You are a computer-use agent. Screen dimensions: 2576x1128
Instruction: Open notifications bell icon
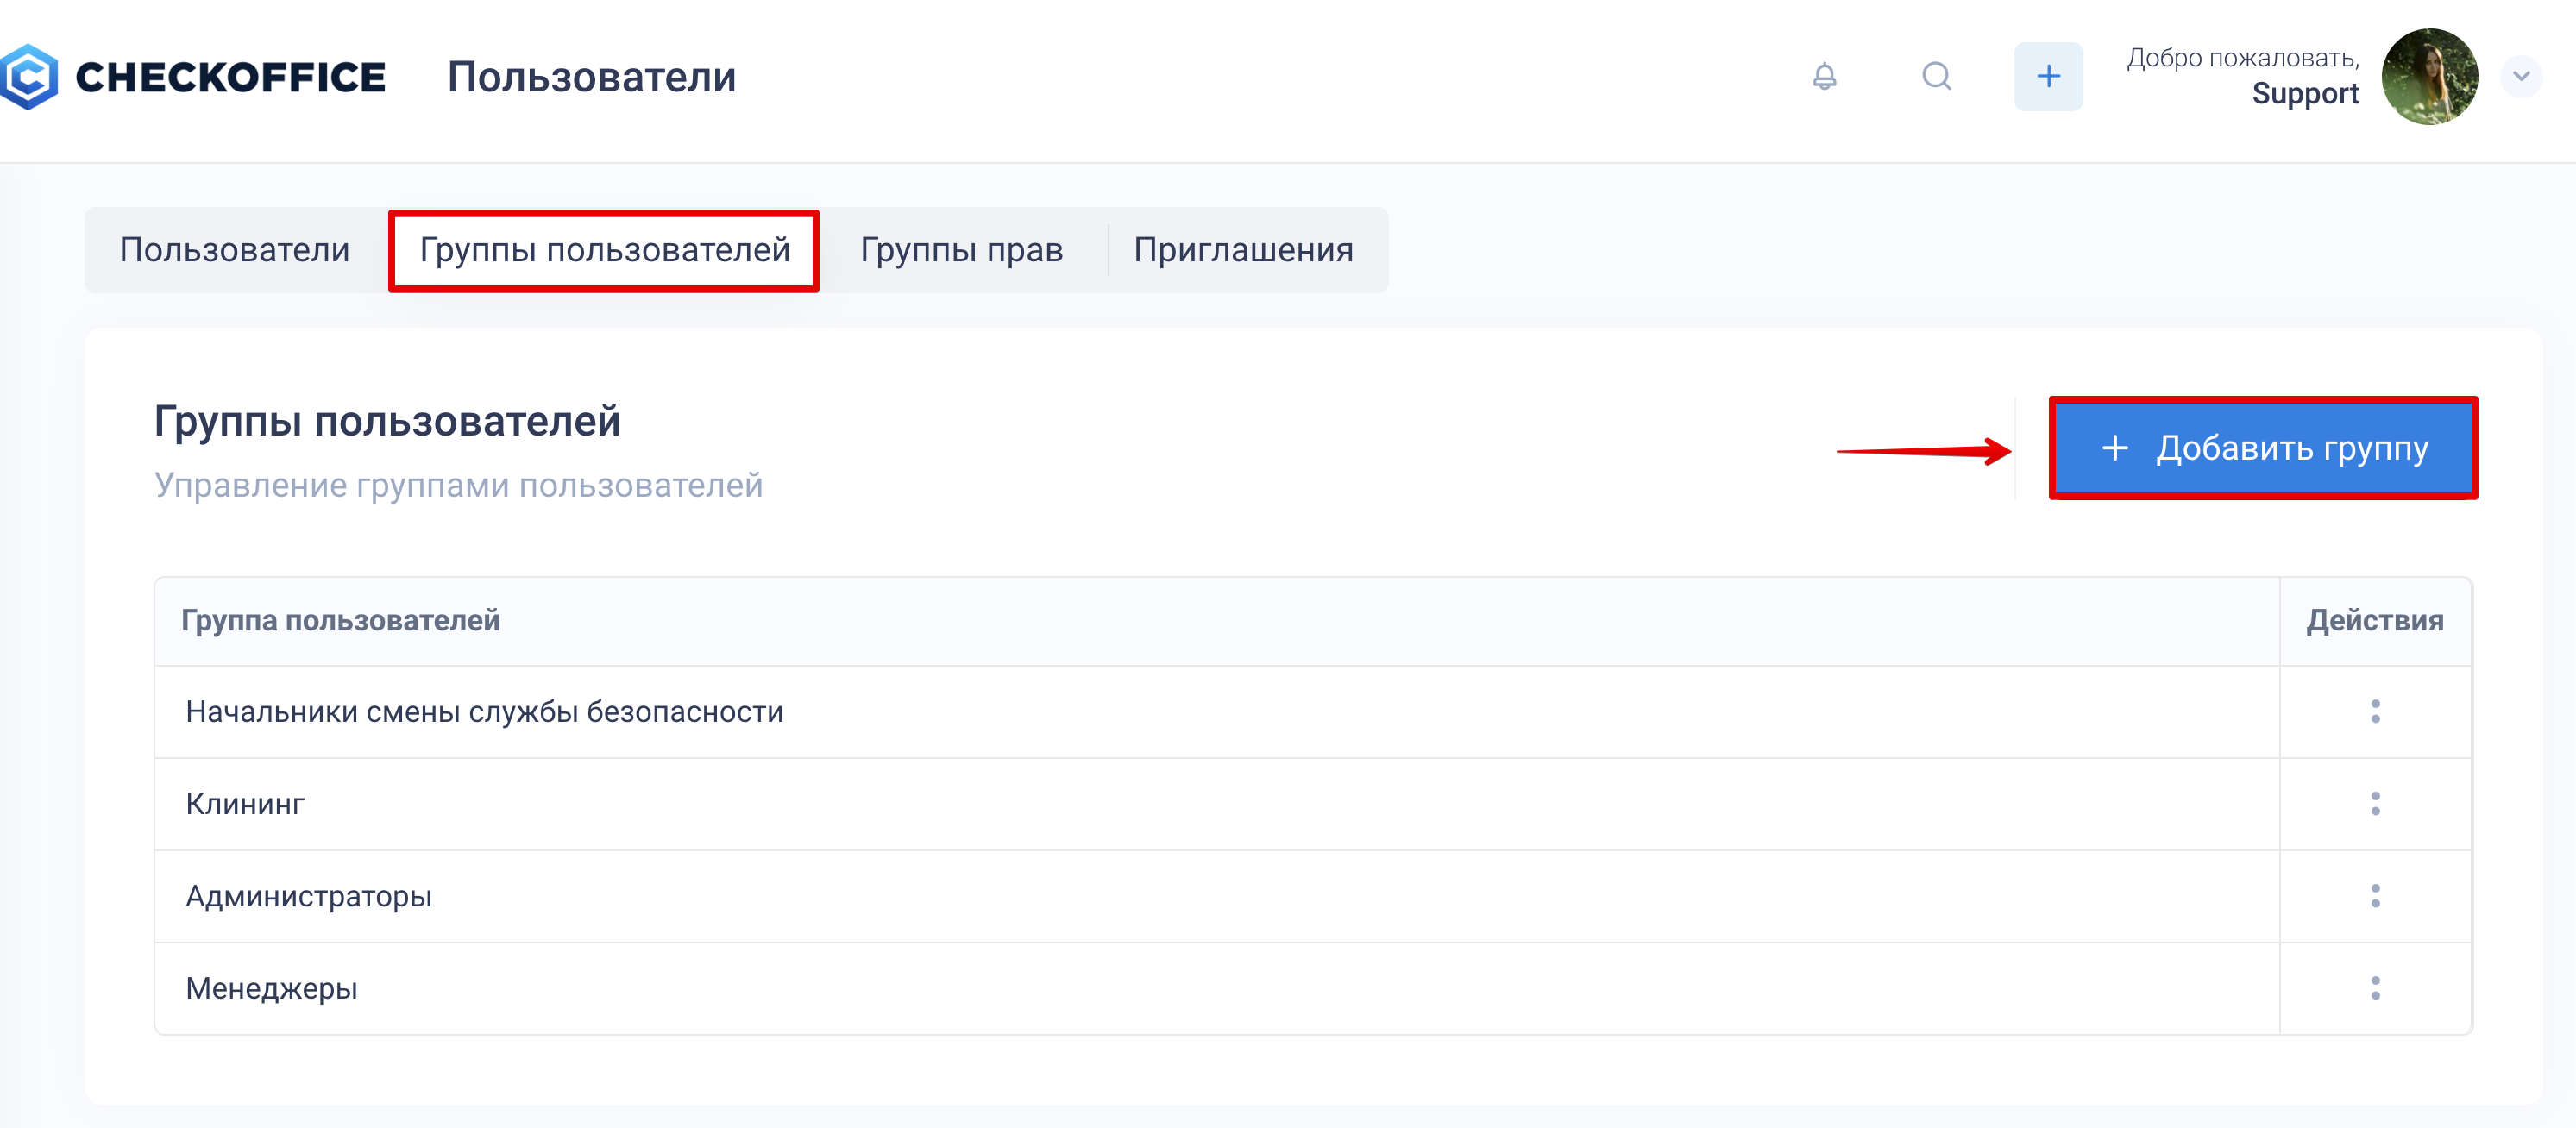1824,77
